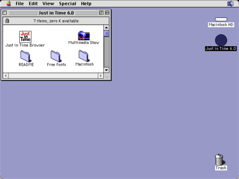Click the Just in Time 6.0 CD icon on desktop
239x179 pixels.
tap(221, 40)
